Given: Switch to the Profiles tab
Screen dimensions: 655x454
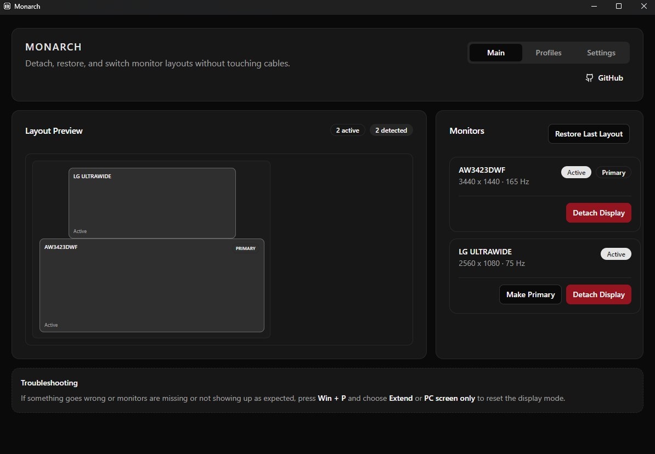Looking at the screenshot, I should (548, 53).
